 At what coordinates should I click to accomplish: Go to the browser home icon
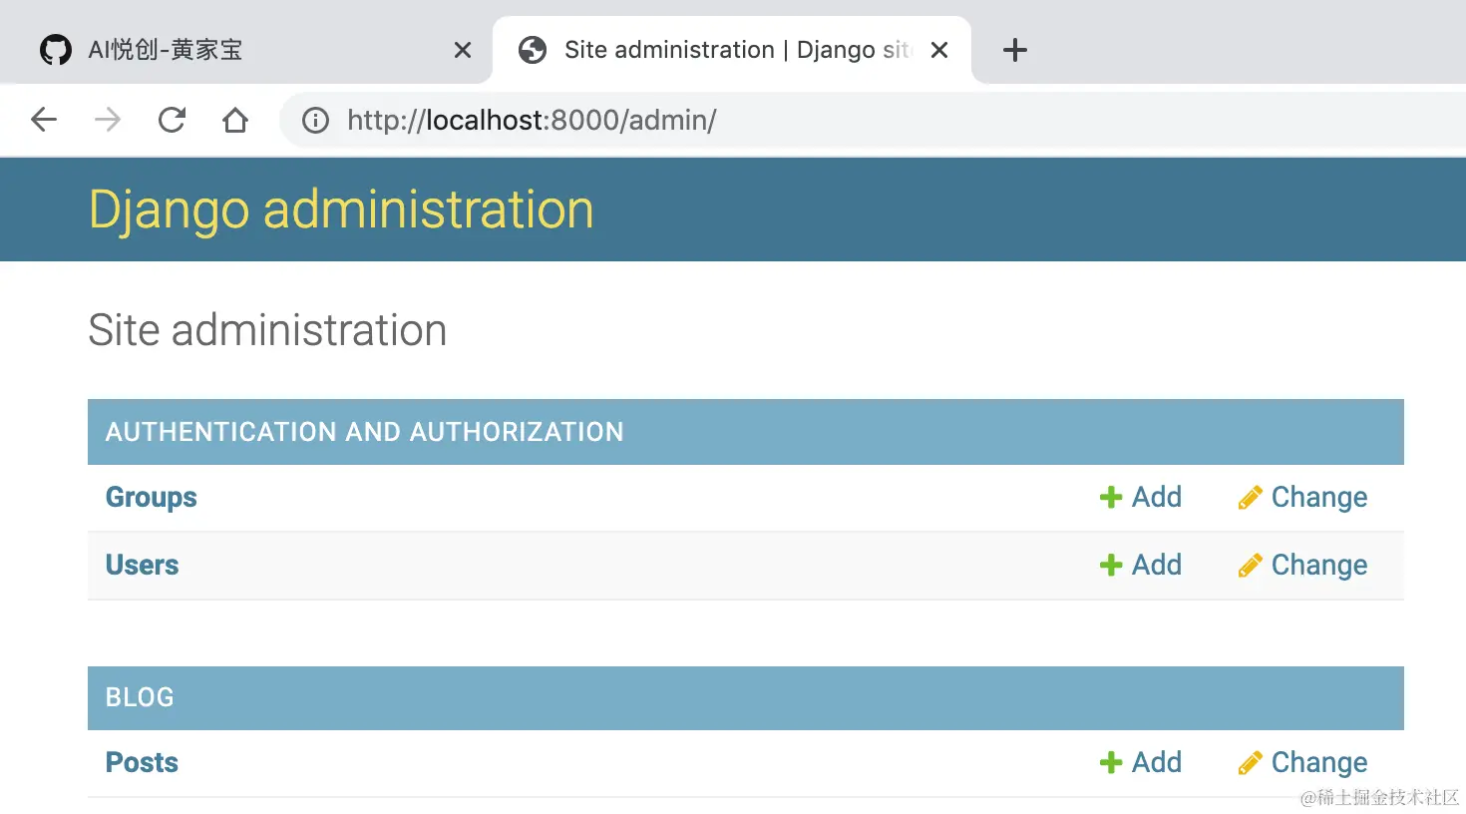coord(235,121)
